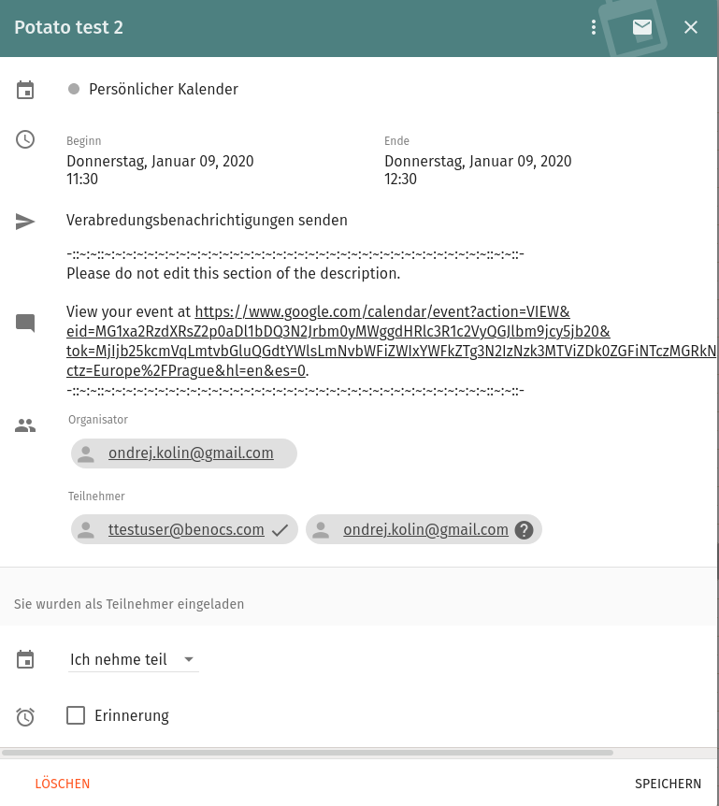This screenshot has height=806, width=719.
Task: Click the clock icon next to Beginn
Action: coord(25,139)
